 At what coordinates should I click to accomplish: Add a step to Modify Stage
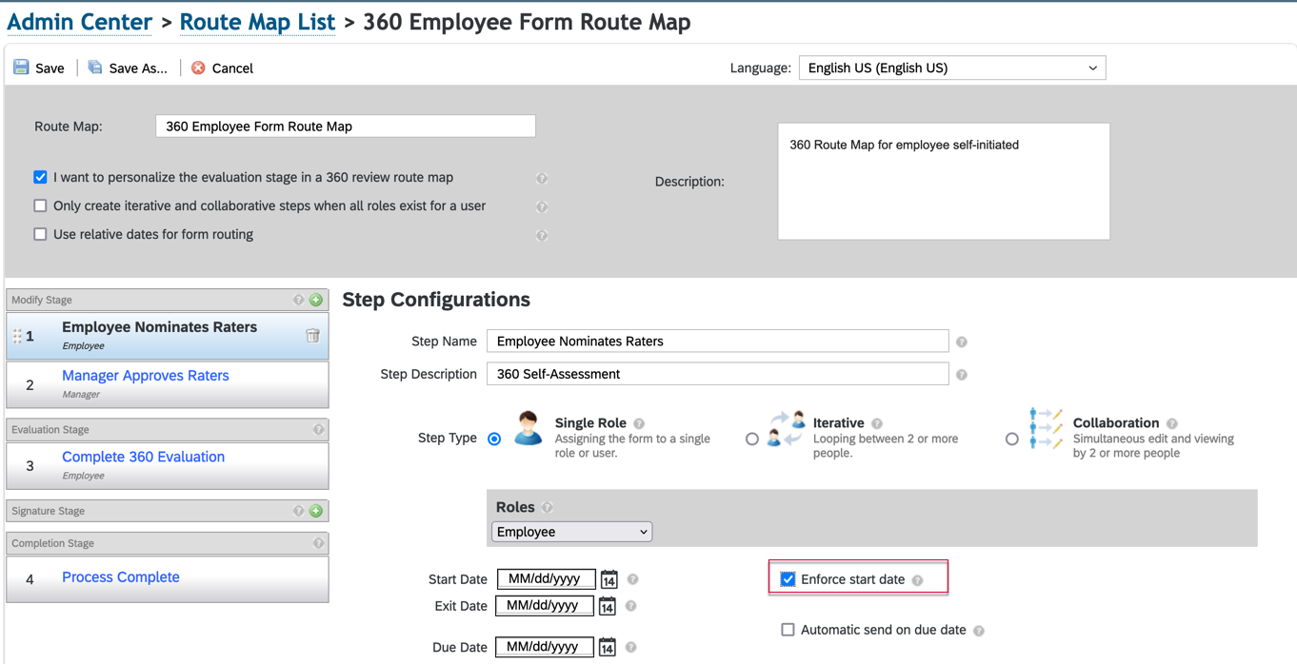316,300
